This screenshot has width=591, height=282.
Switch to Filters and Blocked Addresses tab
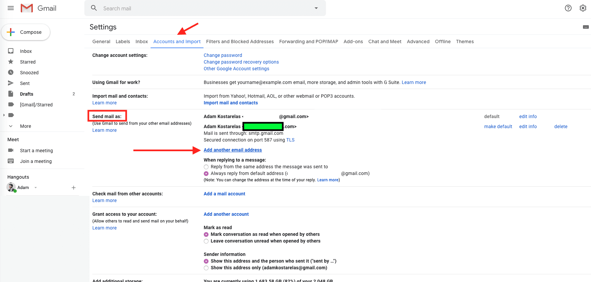(240, 41)
